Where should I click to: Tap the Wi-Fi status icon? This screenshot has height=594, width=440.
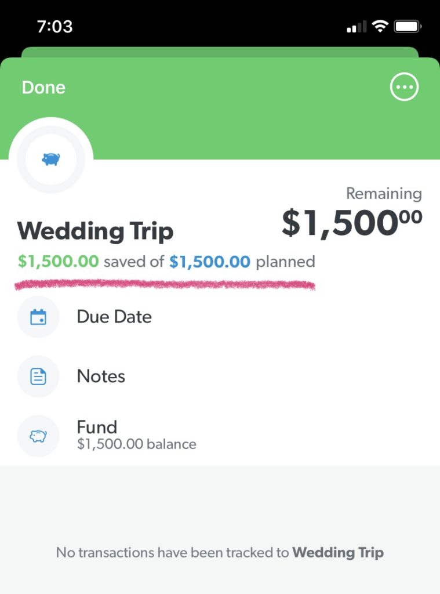(380, 26)
